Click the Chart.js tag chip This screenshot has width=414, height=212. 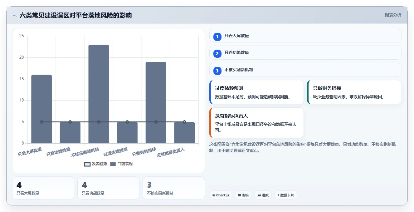click(221, 195)
